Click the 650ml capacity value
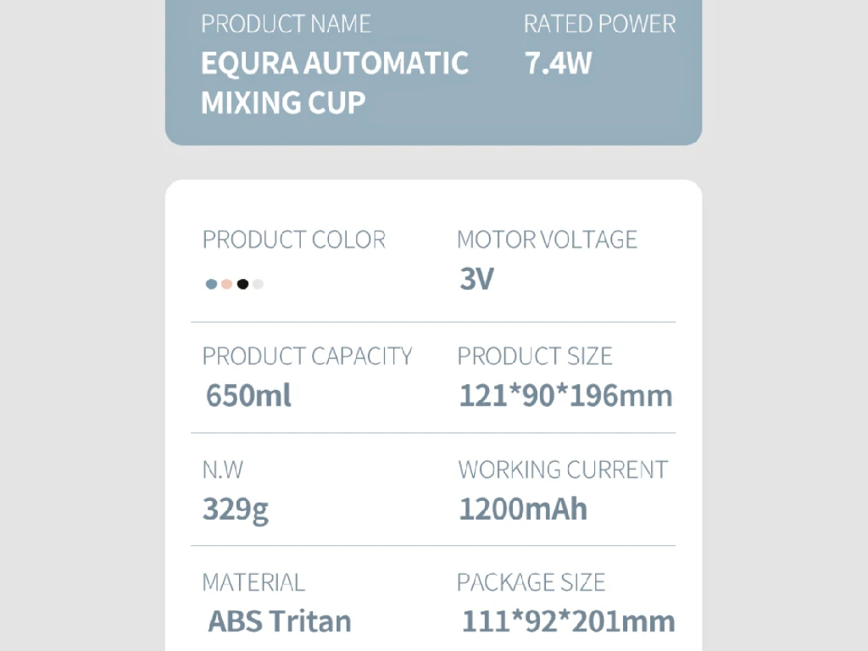Viewport: 868px width, 651px height. (x=248, y=395)
